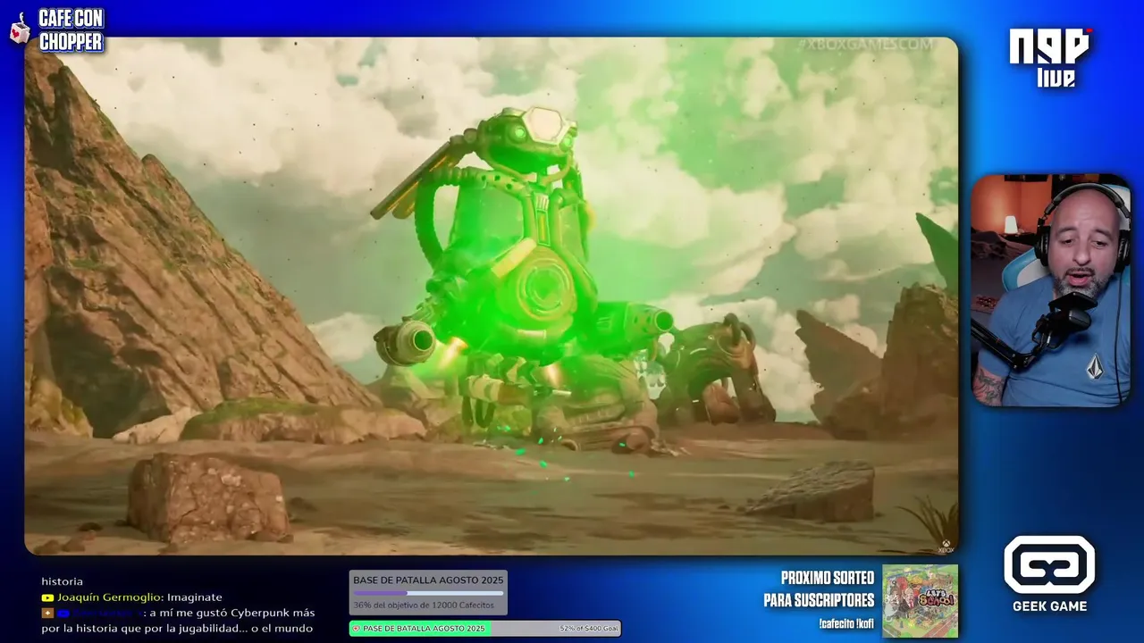The width and height of the screenshot is (1144, 643).
Task: Click the 'GEEK GAME' text label
Action: point(1049,606)
